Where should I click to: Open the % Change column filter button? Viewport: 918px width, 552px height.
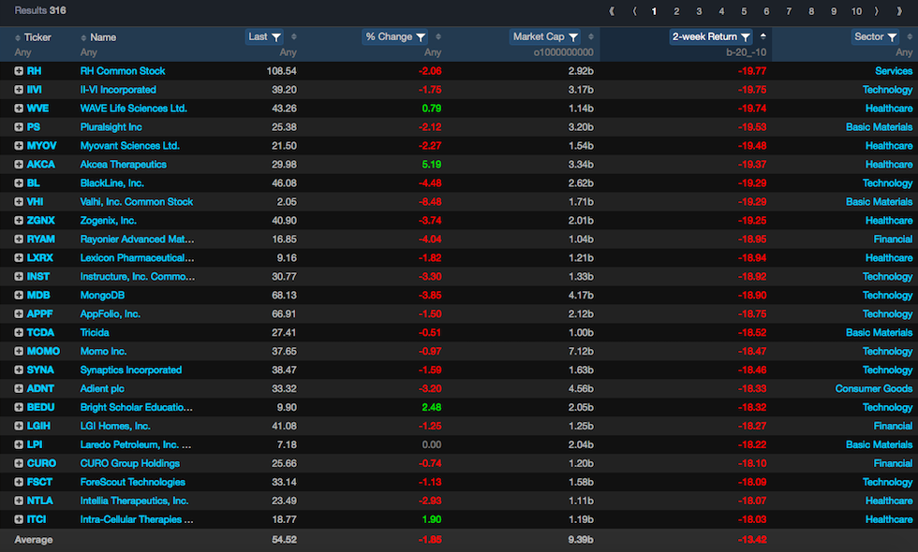[395, 36]
